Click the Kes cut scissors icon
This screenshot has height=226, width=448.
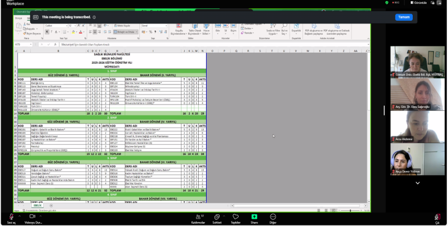(x=27, y=25)
